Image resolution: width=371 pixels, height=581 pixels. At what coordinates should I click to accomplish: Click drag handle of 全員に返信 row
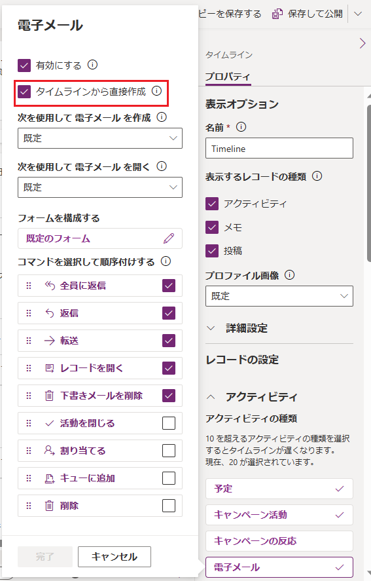click(x=29, y=286)
